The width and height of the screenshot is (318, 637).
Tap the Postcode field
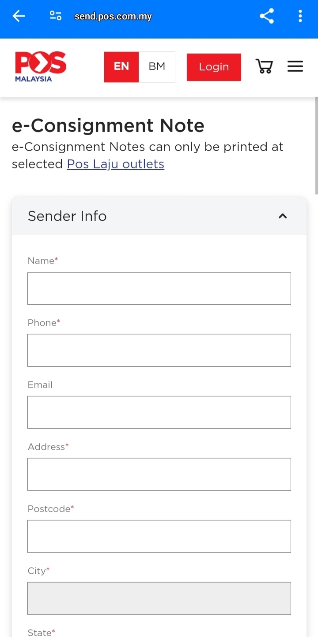pyautogui.click(x=159, y=536)
